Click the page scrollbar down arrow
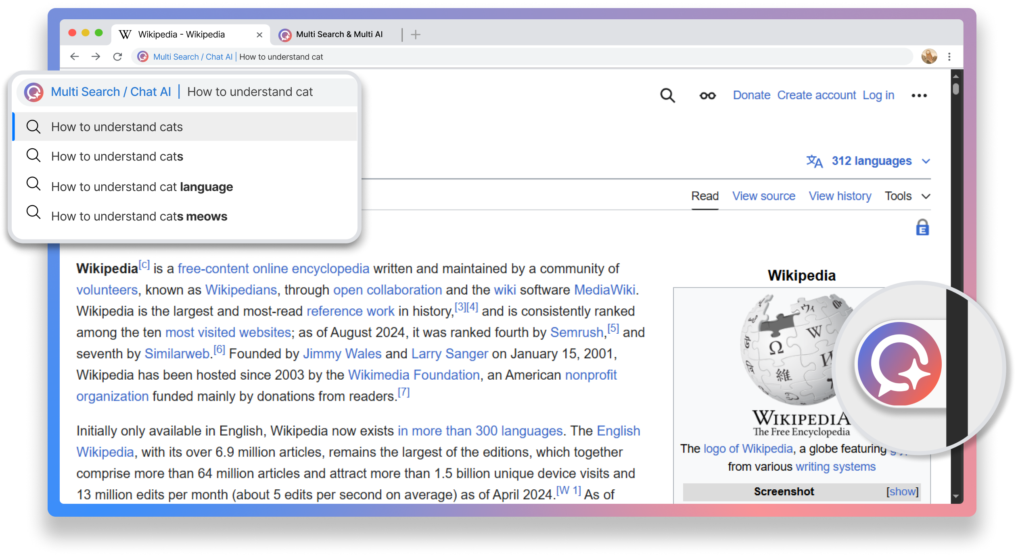 (x=955, y=496)
